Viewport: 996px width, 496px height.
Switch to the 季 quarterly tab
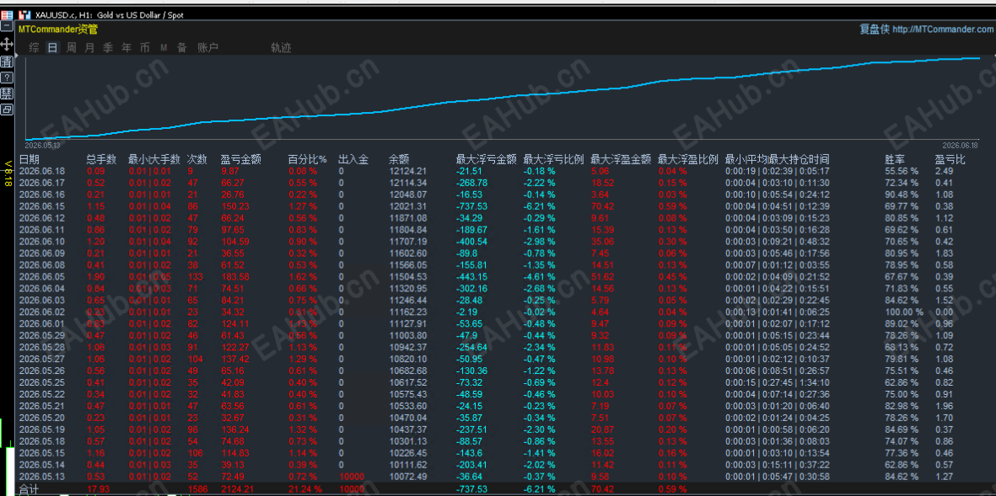point(108,47)
